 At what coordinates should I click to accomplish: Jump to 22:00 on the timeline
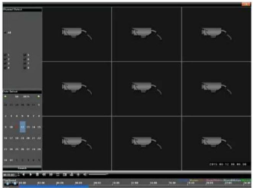coord(228,183)
